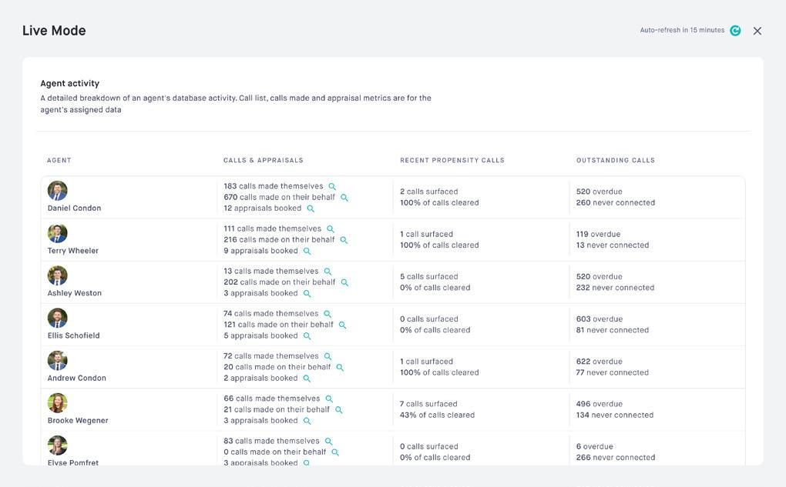Open Daniel Condon's 12 appraisals booked magnifier
Viewport: 786px width, 487px height.
(x=311, y=208)
